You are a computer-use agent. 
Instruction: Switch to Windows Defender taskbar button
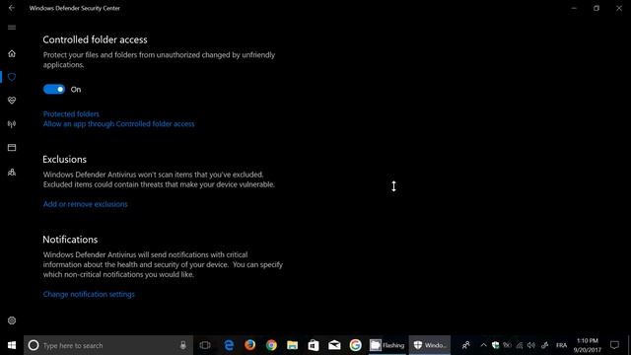430,345
